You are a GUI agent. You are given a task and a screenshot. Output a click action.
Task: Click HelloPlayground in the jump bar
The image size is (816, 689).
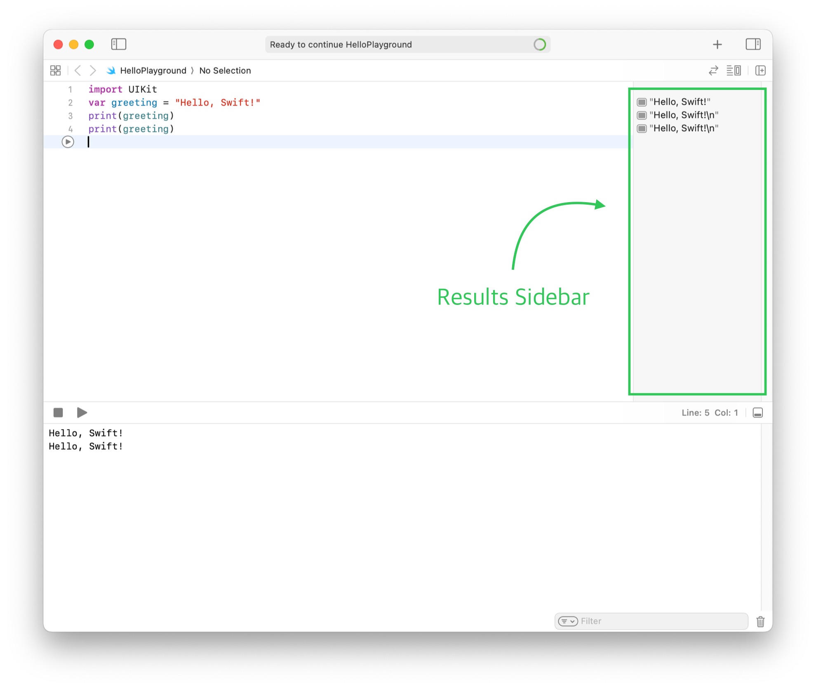(153, 71)
